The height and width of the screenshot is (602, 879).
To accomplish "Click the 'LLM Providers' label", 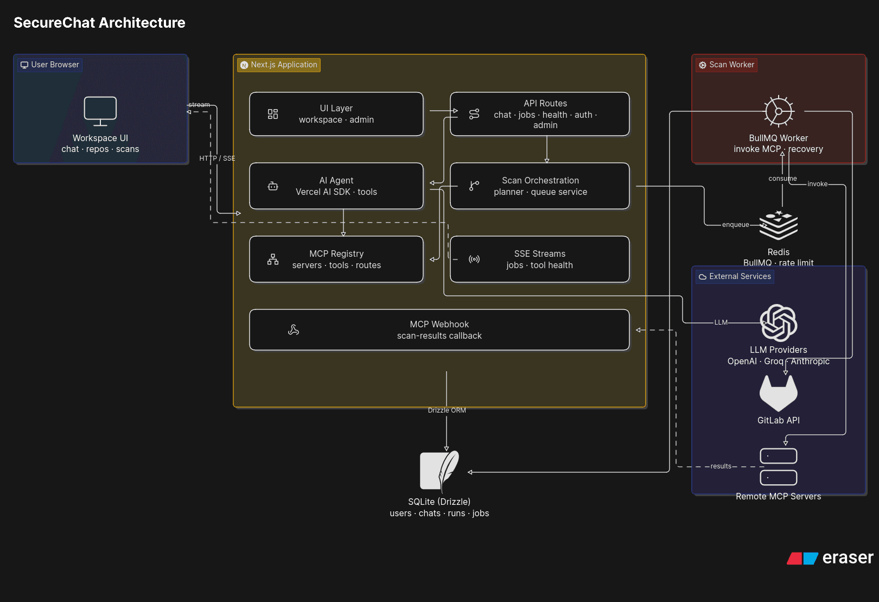I will point(779,350).
